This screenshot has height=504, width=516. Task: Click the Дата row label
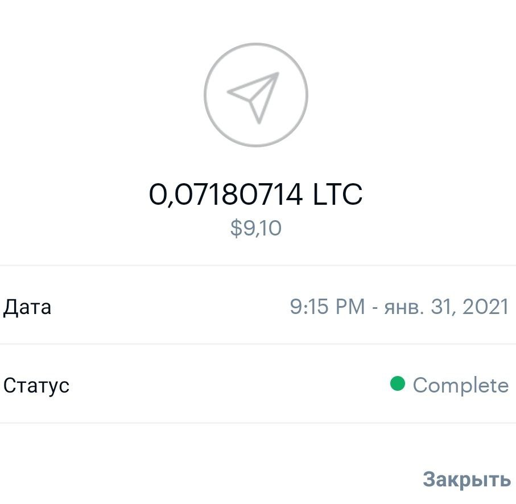tap(27, 307)
